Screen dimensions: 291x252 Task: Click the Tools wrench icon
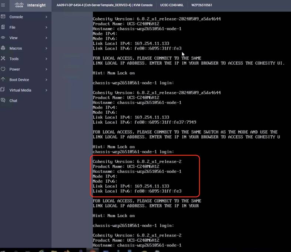point(3,58)
